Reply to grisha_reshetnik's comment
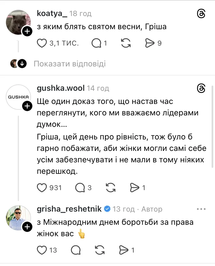This screenshot has height=266, width=215. tap(75, 250)
